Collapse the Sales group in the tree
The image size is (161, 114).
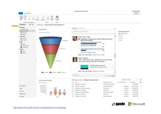(19, 42)
